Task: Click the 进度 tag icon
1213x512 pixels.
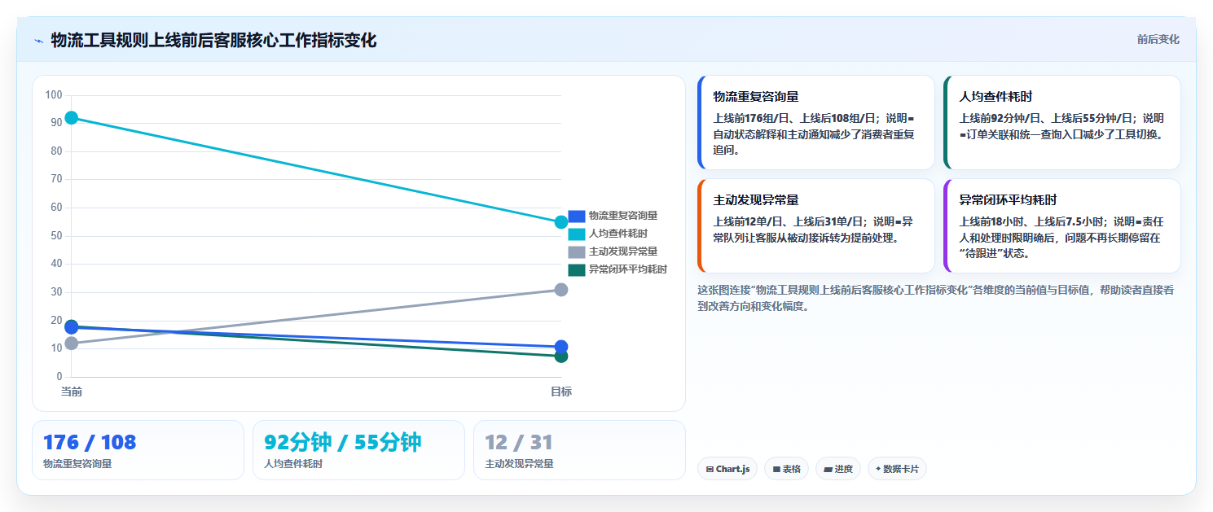Action: pyautogui.click(x=828, y=470)
